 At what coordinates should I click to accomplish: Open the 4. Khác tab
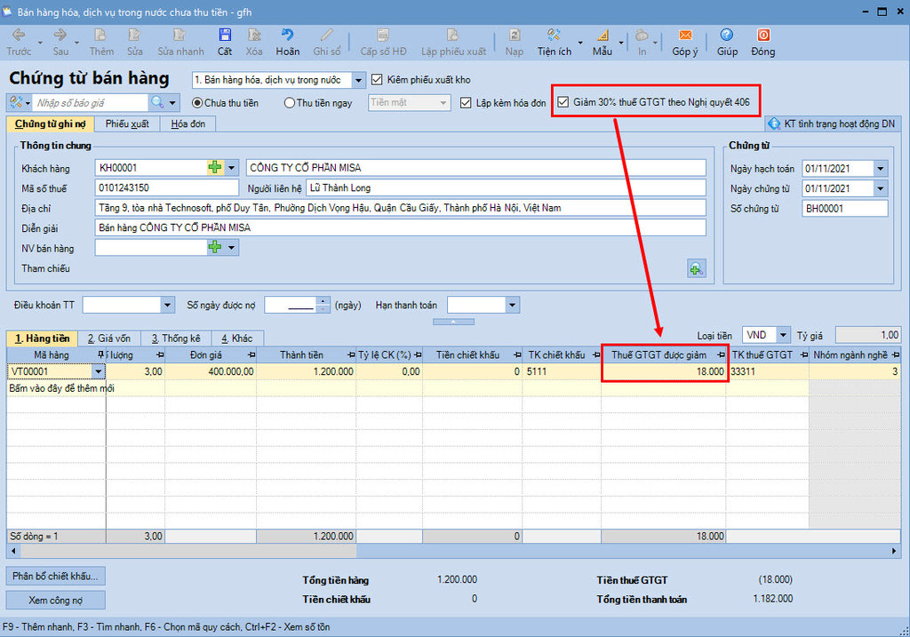click(x=236, y=338)
